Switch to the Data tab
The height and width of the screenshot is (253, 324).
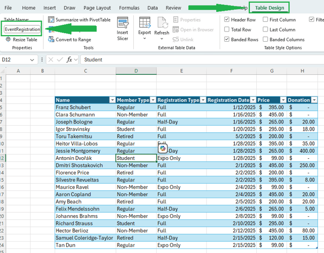(152, 8)
